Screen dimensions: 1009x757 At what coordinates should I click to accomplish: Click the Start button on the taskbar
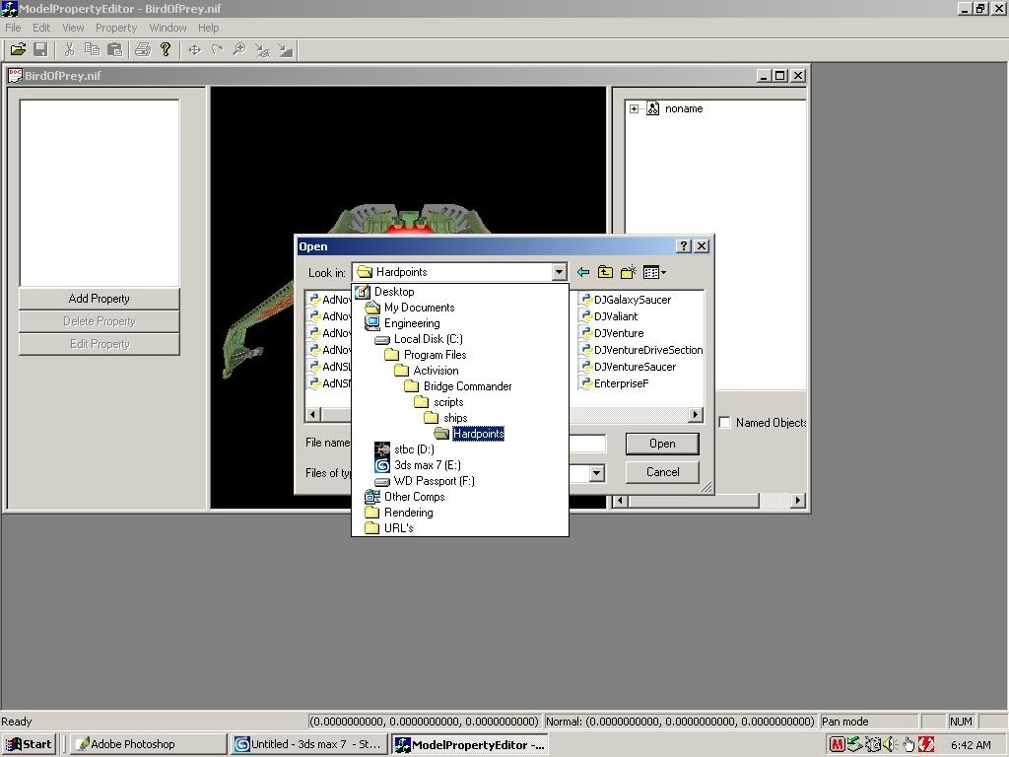(x=29, y=744)
